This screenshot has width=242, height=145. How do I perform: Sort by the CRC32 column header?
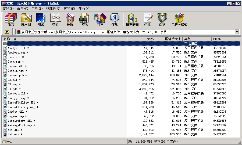tap(217, 39)
